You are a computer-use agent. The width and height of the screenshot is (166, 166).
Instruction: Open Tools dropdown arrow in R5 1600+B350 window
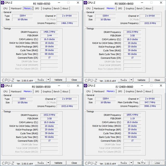tap(48, 80)
